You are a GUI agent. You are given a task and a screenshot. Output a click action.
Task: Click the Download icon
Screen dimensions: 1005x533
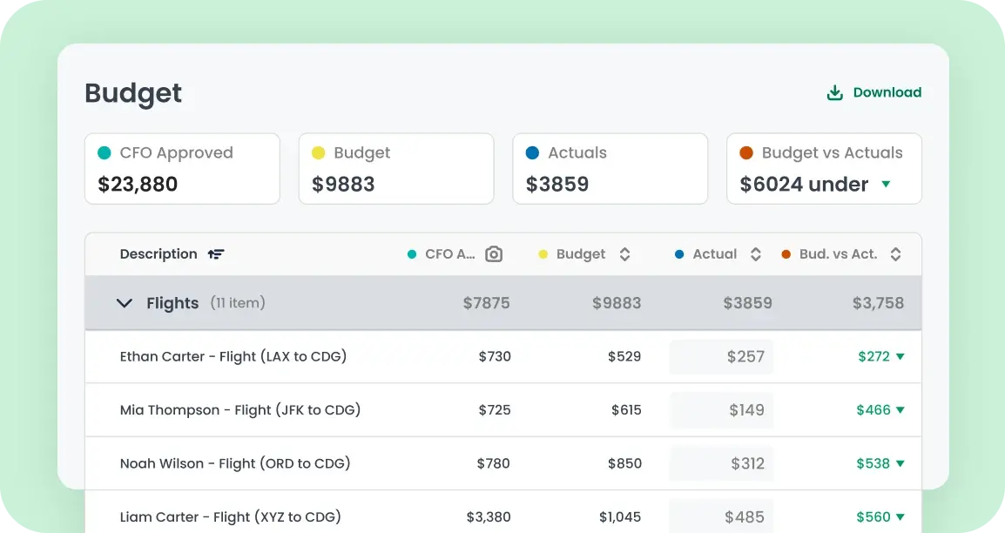pos(835,91)
